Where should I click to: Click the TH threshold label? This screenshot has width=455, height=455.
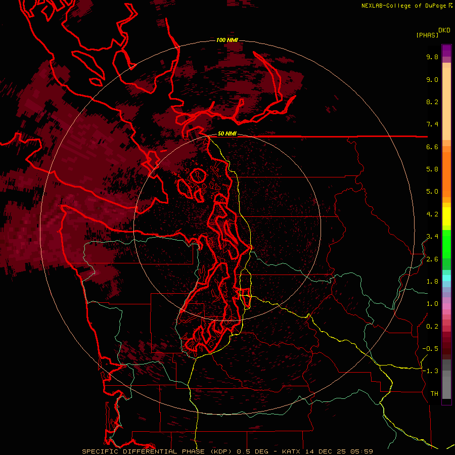(434, 394)
